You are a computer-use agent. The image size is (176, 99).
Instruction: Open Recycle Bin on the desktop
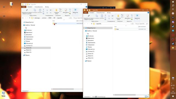coord(3,94)
